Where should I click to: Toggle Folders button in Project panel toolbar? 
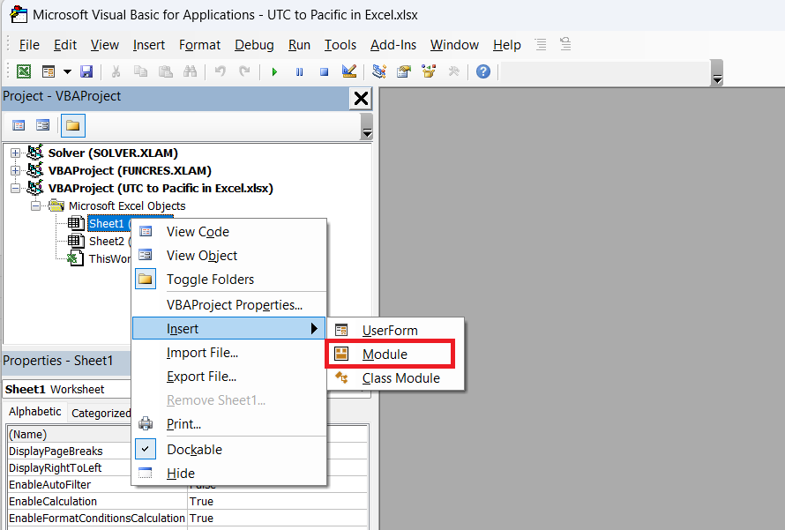[73, 125]
